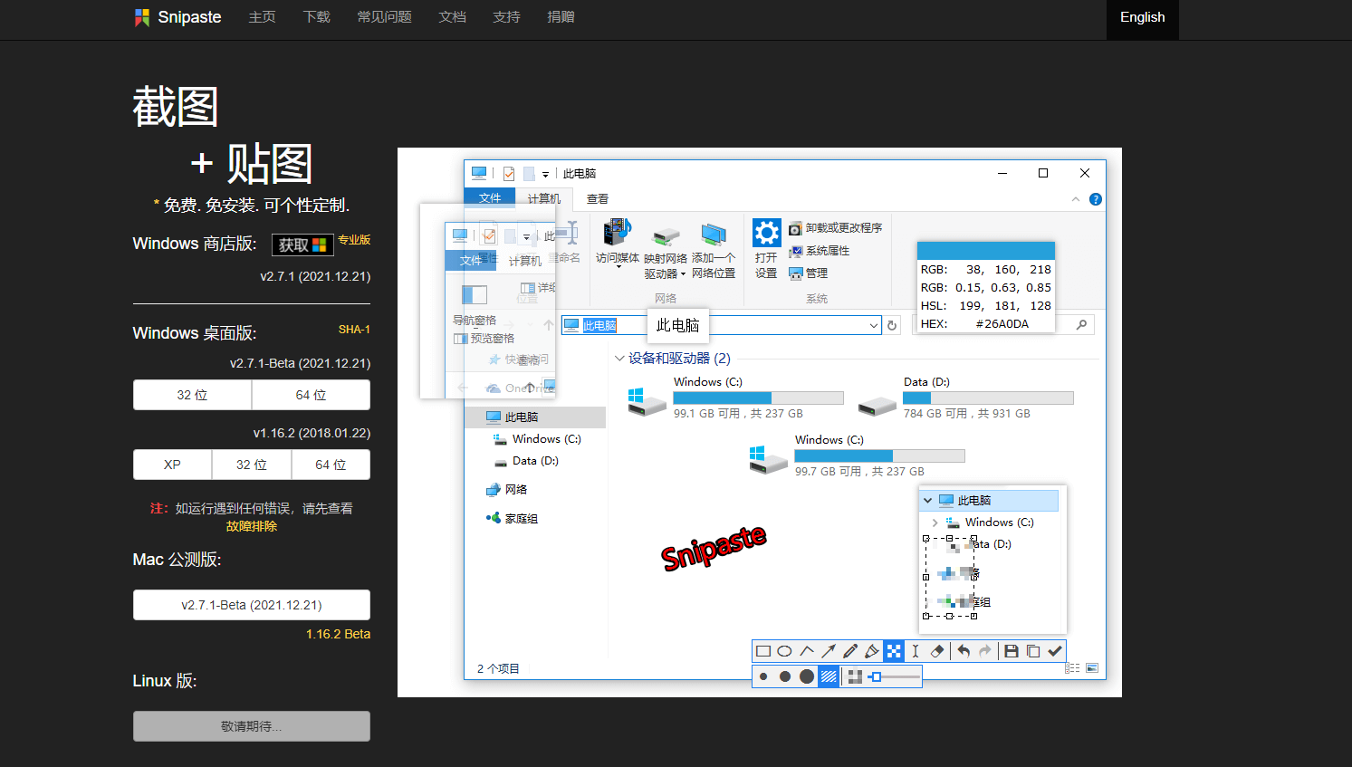This screenshot has height=767, width=1352.
Task: Choose the smallest brush size dot
Action: coord(763,676)
